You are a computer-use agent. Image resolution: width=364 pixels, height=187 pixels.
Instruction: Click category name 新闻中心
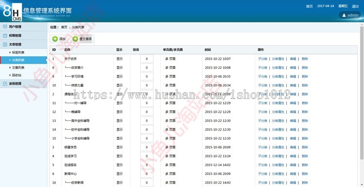pyautogui.click(x=70, y=174)
